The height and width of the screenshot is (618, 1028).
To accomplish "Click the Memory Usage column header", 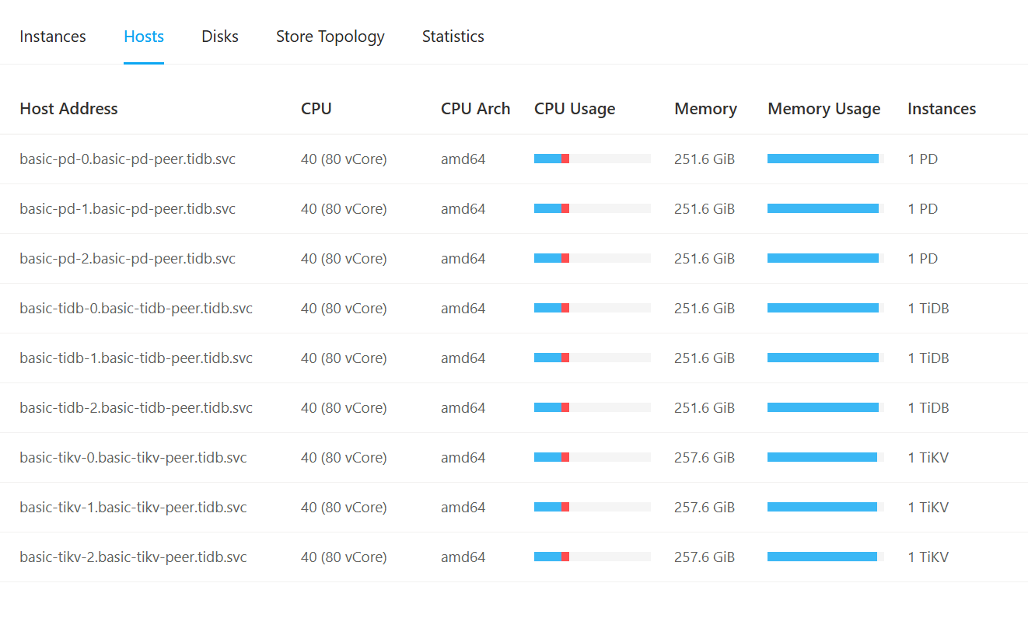I will pos(823,109).
